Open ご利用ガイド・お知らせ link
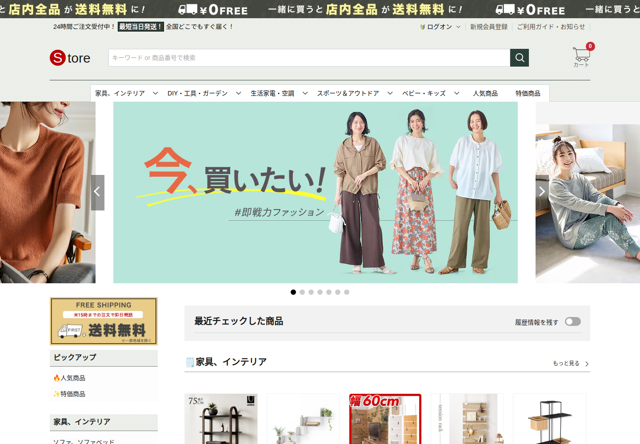The image size is (640, 444). pyautogui.click(x=551, y=27)
